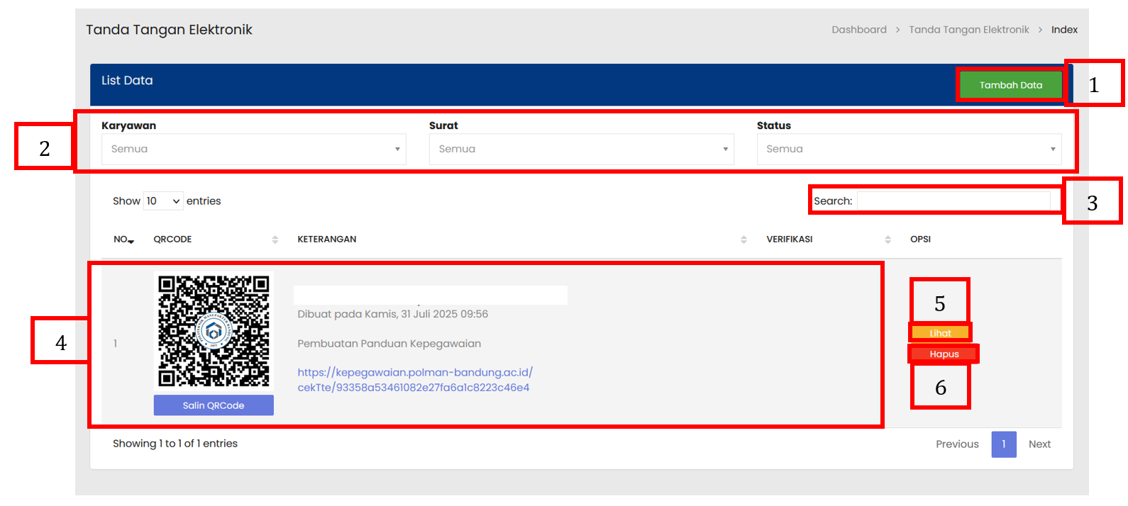This screenshot has width=1128, height=506.
Task: Click the QR code image
Action: click(x=214, y=331)
